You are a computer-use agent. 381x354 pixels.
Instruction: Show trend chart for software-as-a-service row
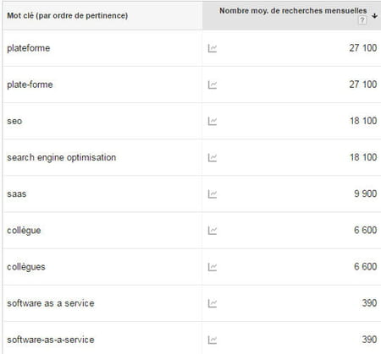coord(213,340)
